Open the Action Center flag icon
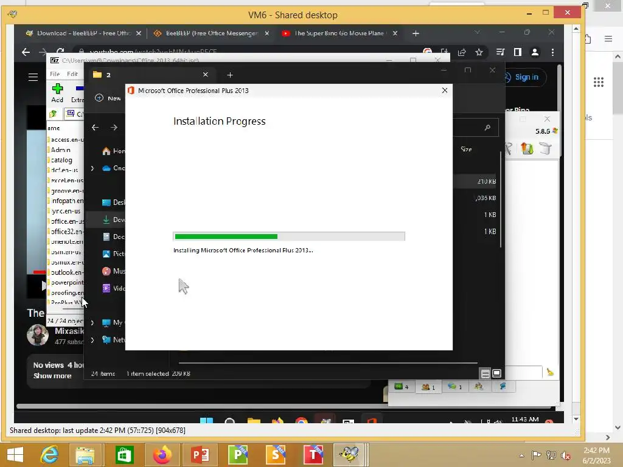The height and width of the screenshot is (467, 623). [x=536, y=455]
